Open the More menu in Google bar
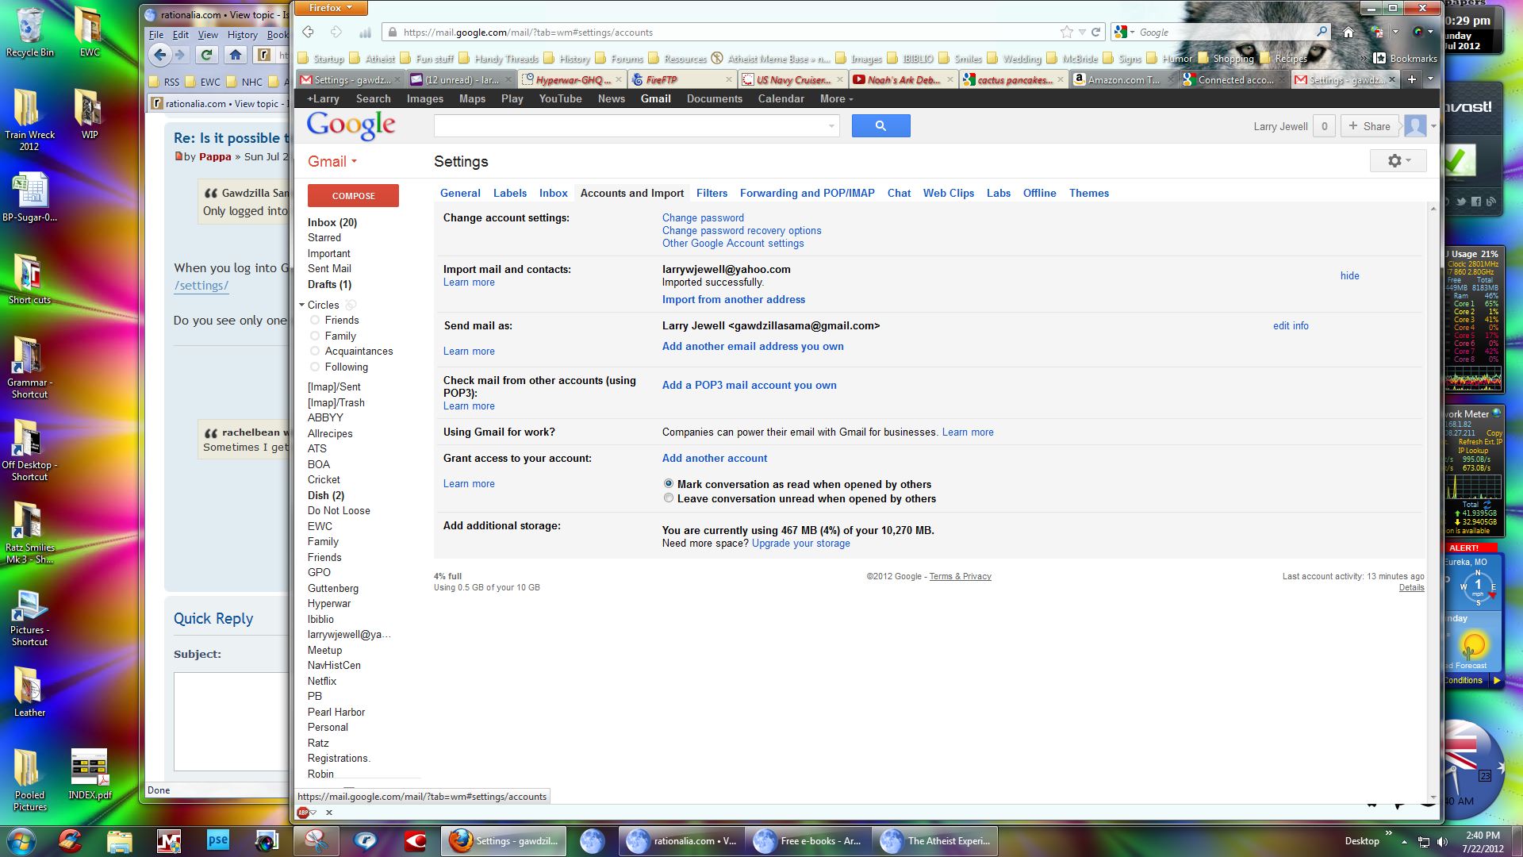1523x857 pixels. point(836,98)
